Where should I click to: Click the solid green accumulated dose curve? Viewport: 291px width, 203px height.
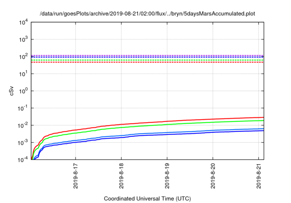click(167, 124)
